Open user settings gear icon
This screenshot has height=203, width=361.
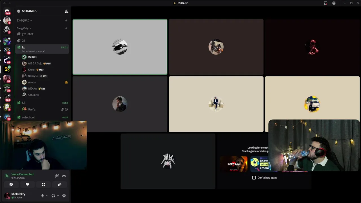point(64,196)
